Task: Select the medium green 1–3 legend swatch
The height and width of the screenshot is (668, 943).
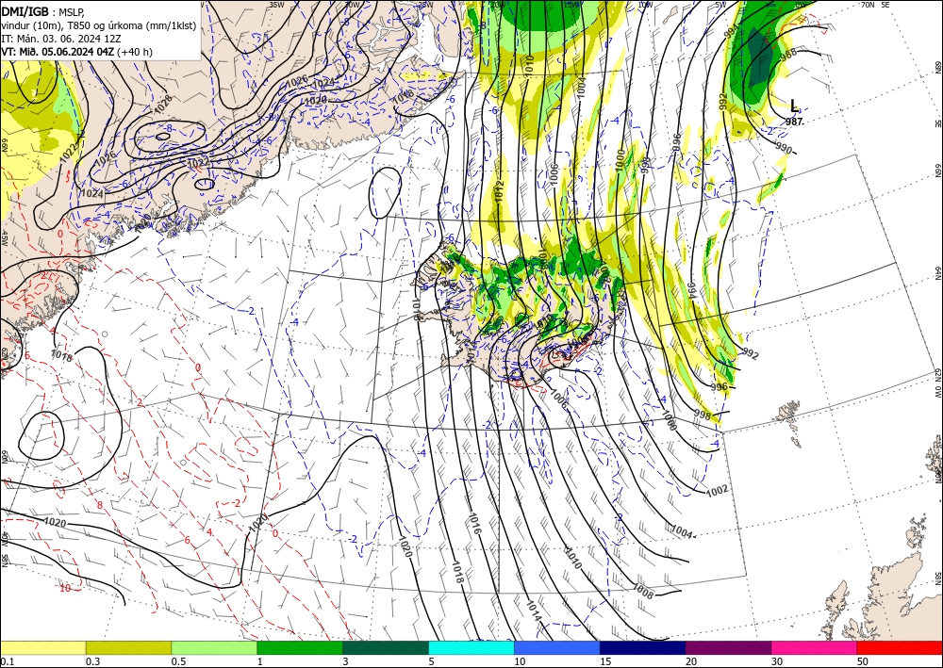Action: (x=300, y=647)
